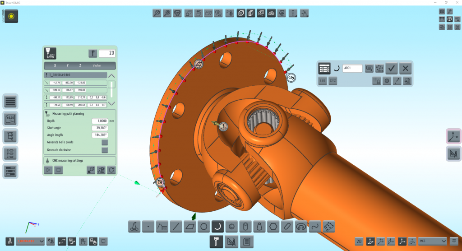Select the Circle feature tool

pos(203,227)
